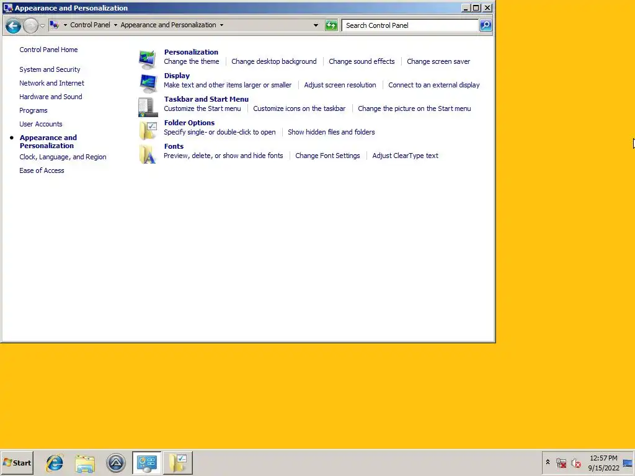635x476 pixels.
Task: Click the Personalization monitor icon
Action: tap(148, 59)
